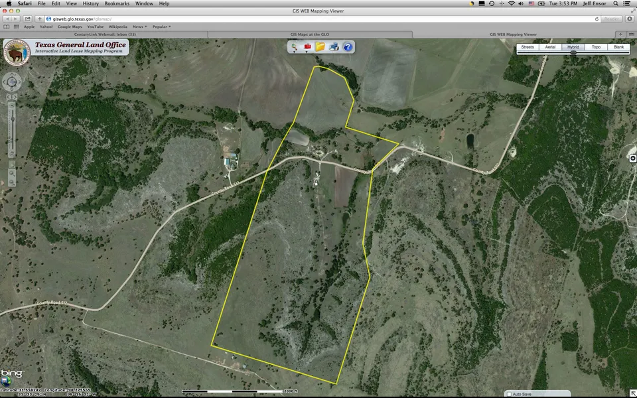Image resolution: width=637 pixels, height=398 pixels.
Task: Click the Safari share icon
Action: click(28, 19)
